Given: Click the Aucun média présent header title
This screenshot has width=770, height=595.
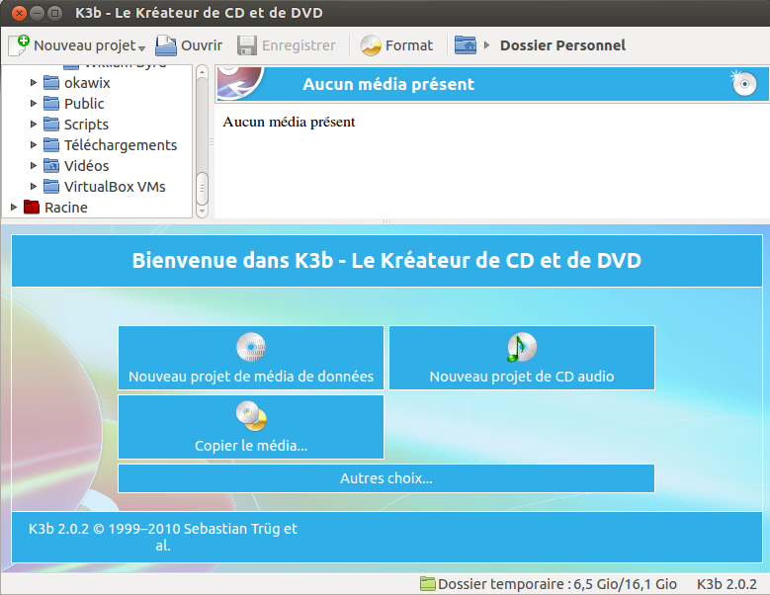Looking at the screenshot, I should 388,84.
